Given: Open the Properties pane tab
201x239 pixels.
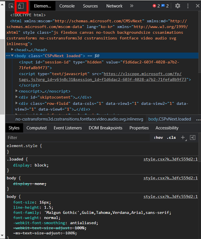Looking at the screenshot, I should tap(139, 128).
